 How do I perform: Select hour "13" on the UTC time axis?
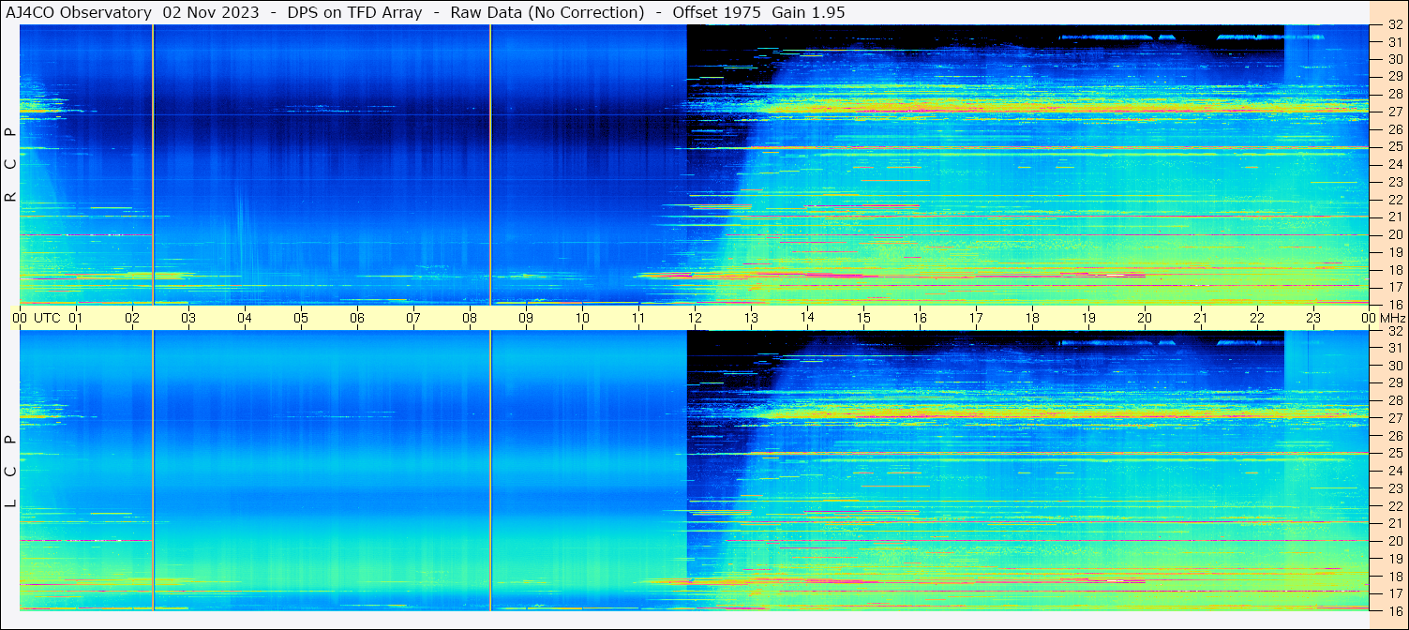coord(751,318)
